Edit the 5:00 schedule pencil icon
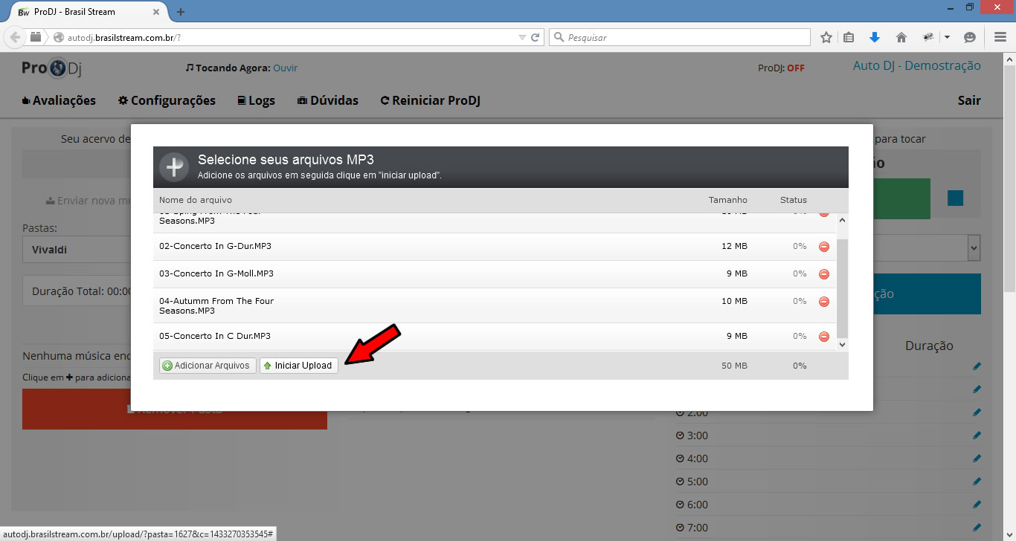Image resolution: width=1016 pixels, height=541 pixels. point(977,482)
